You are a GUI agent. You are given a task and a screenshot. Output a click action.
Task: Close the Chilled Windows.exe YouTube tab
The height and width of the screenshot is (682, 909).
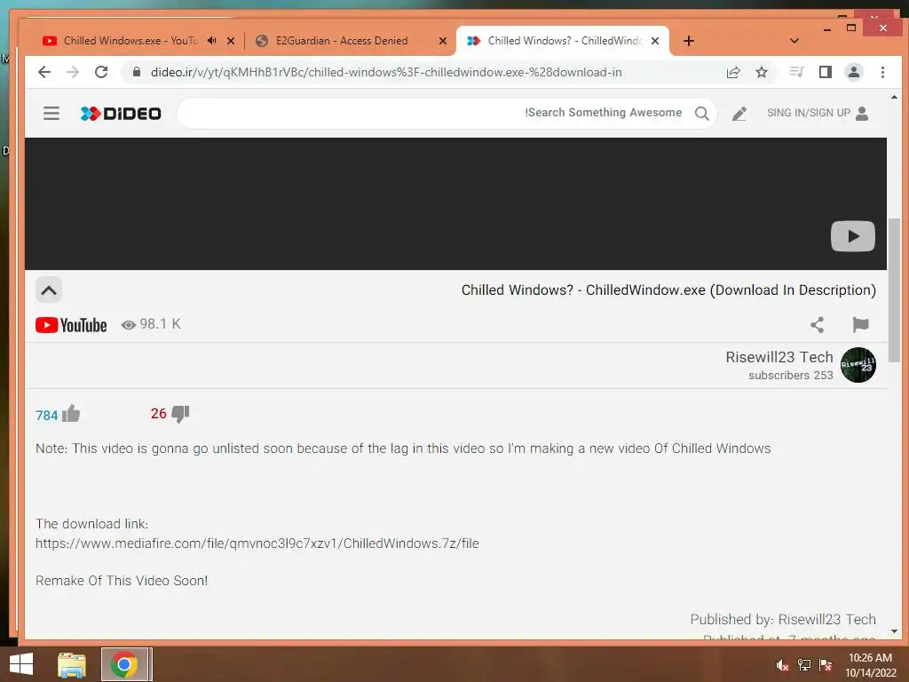click(x=231, y=41)
